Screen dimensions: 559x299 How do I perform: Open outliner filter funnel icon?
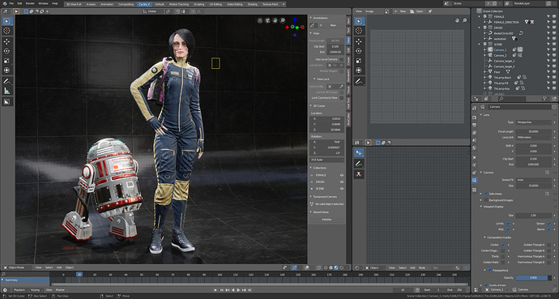coord(544,98)
